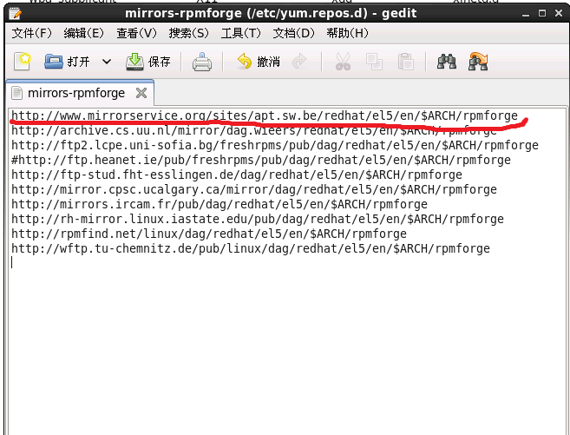Click the gedit title bar app icon
This screenshot has width=570, height=435.
pos(16,13)
